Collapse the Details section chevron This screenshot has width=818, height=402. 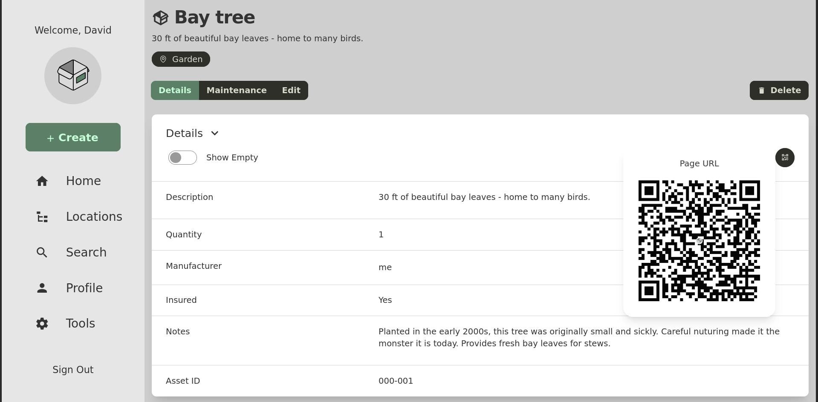point(214,133)
